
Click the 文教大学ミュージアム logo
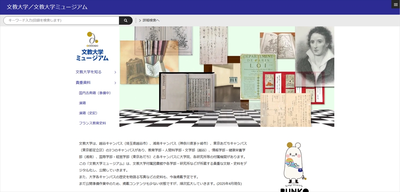[x=92, y=47]
